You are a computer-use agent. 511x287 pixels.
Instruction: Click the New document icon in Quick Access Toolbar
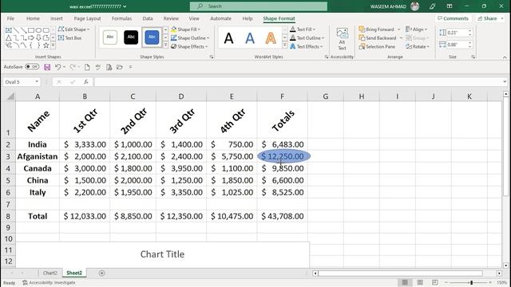(x=87, y=67)
